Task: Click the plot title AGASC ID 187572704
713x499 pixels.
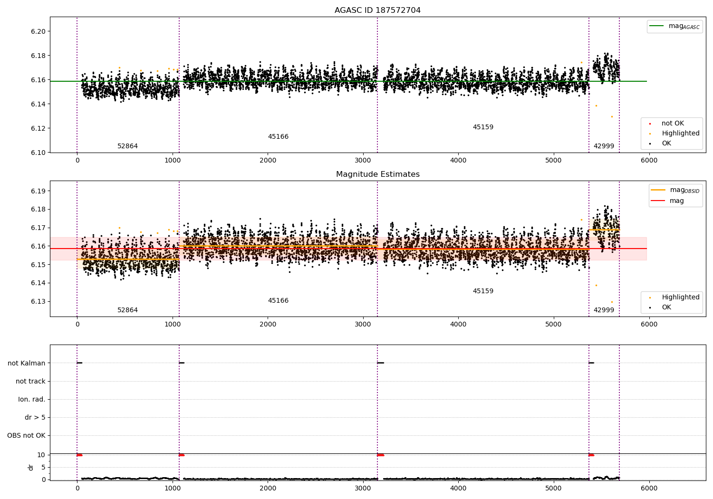Action: pos(377,10)
